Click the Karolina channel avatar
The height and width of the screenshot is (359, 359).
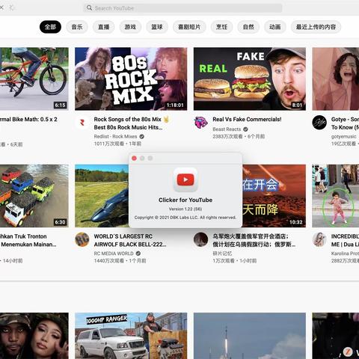pos(319,239)
